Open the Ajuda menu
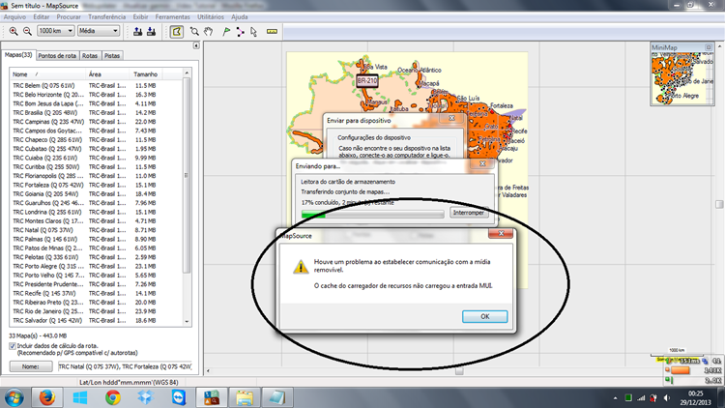Viewport: 725px width, 408px height. coord(239,16)
